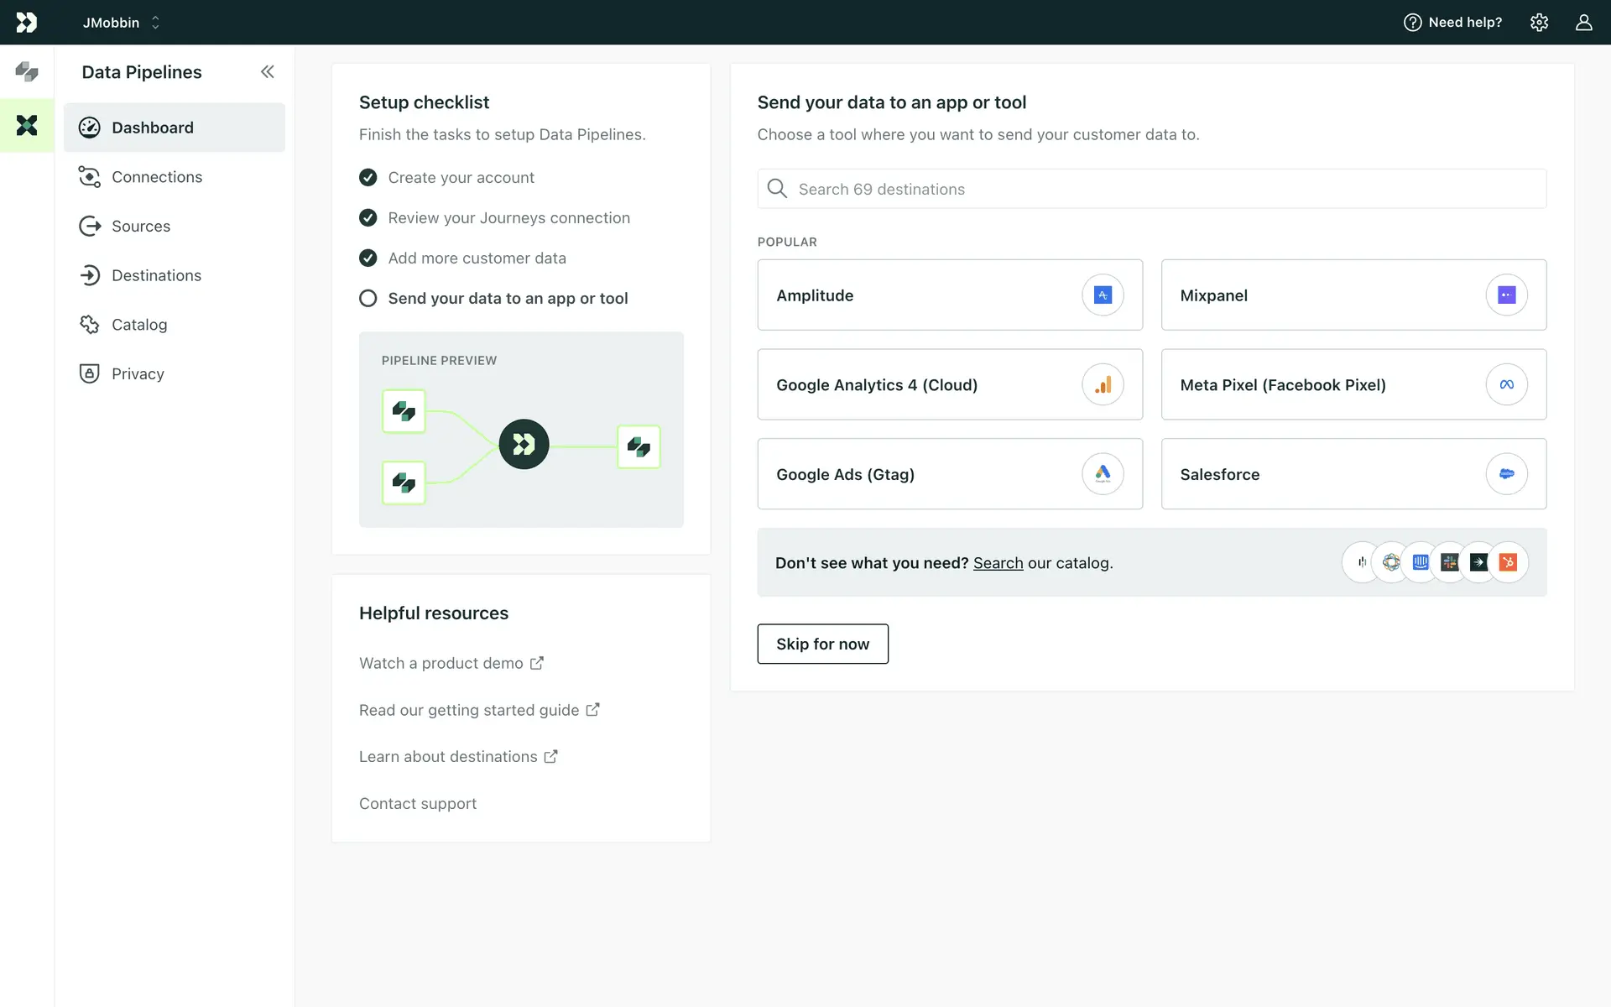The width and height of the screenshot is (1611, 1007).
Task: Open Need help? menu
Action: pos(1453,23)
